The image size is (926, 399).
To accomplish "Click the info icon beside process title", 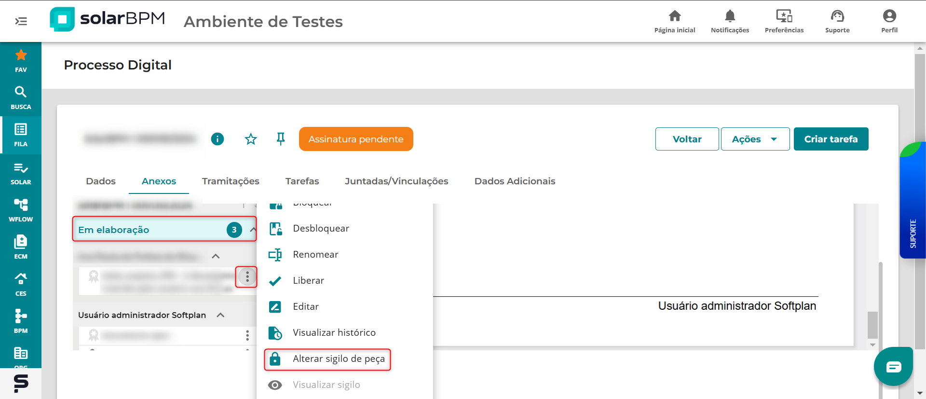I will [x=218, y=139].
